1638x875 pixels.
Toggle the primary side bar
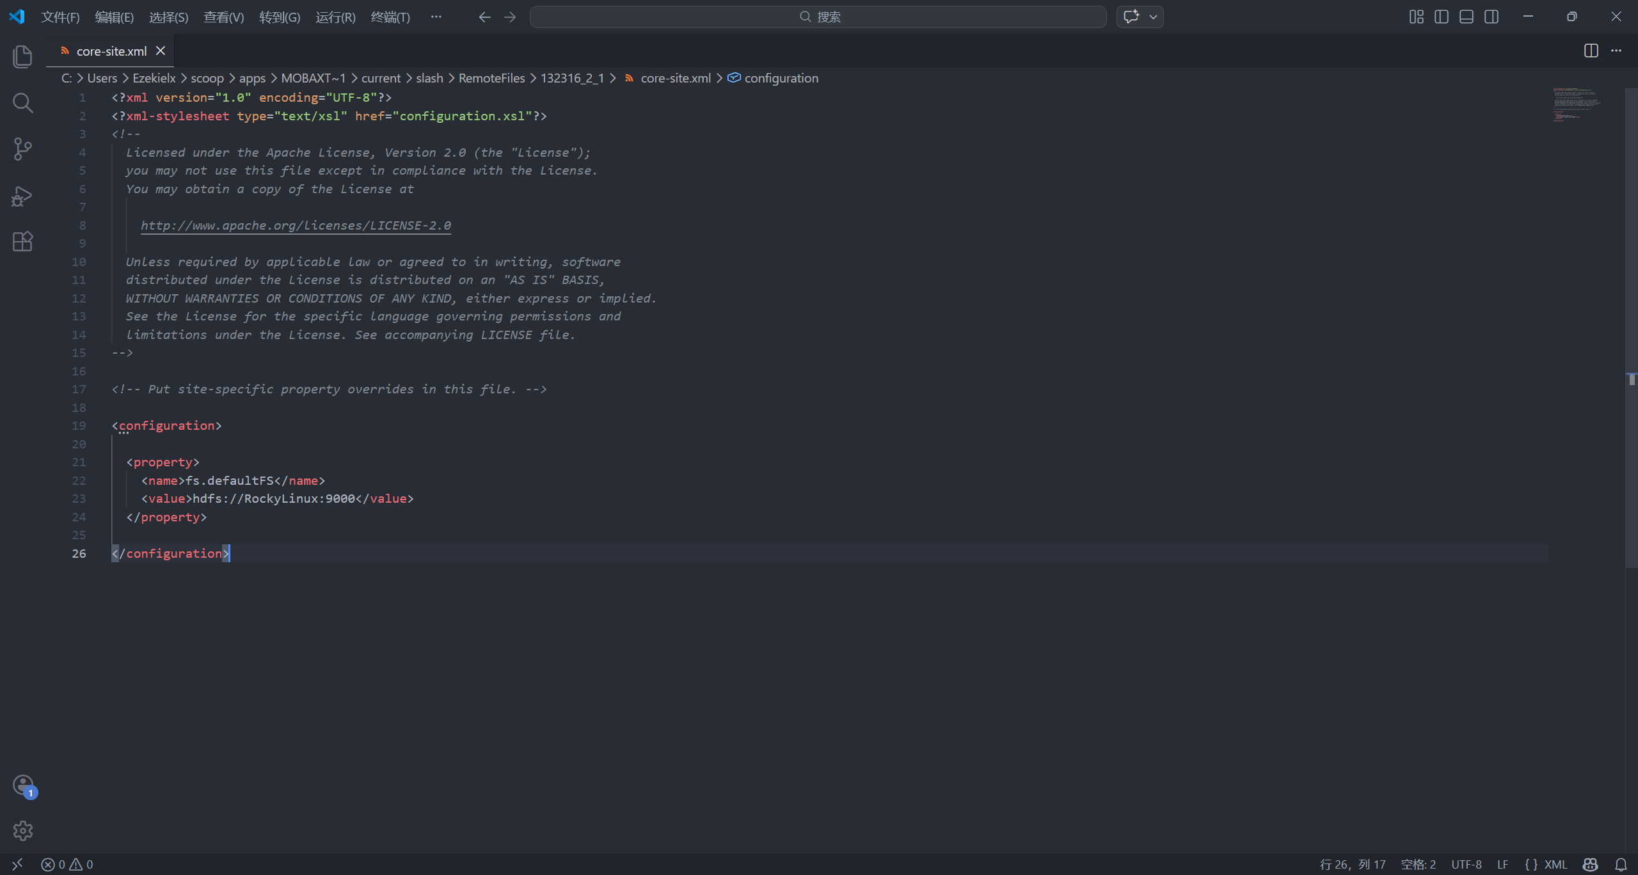1441,17
